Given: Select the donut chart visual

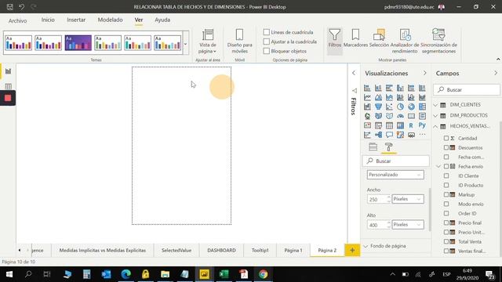Looking at the screenshot, I should [411, 107].
